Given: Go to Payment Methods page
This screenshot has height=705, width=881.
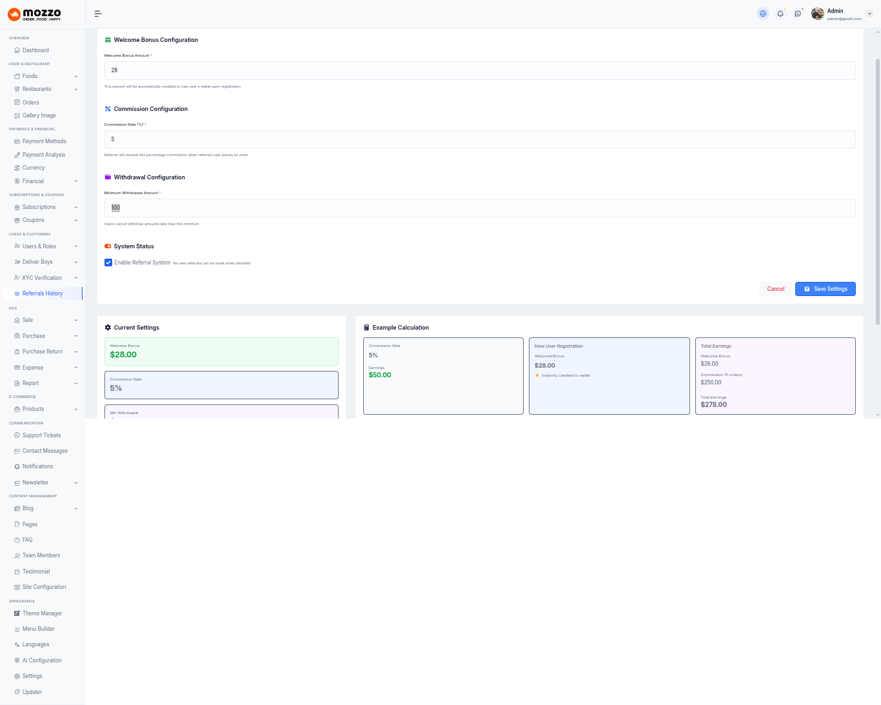Looking at the screenshot, I should click(44, 141).
